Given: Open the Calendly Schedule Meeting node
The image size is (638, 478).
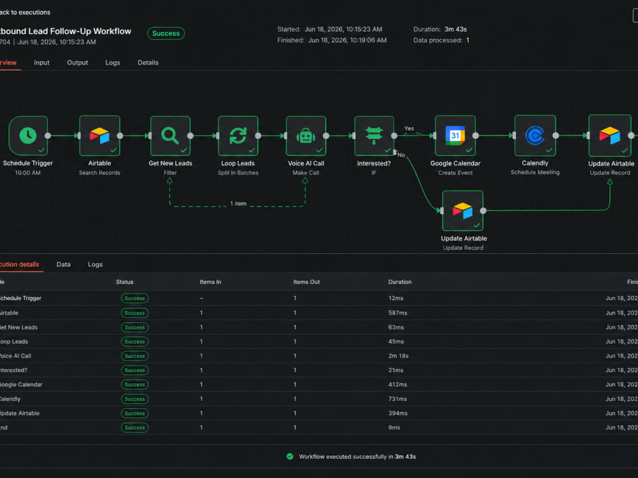Looking at the screenshot, I should (x=535, y=135).
